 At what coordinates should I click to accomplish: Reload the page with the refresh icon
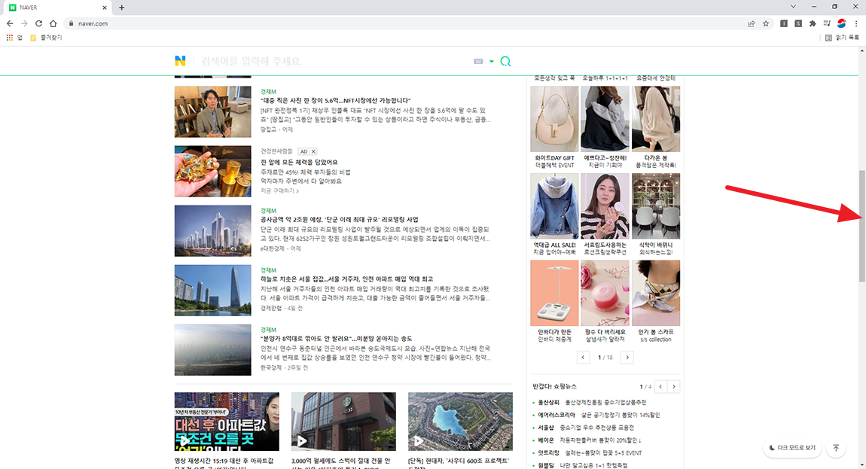pyautogui.click(x=38, y=23)
